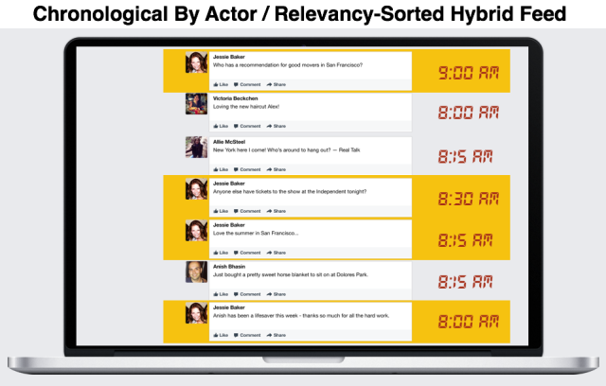
Task: Like Allie McSteel's New York post
Action: point(221,170)
